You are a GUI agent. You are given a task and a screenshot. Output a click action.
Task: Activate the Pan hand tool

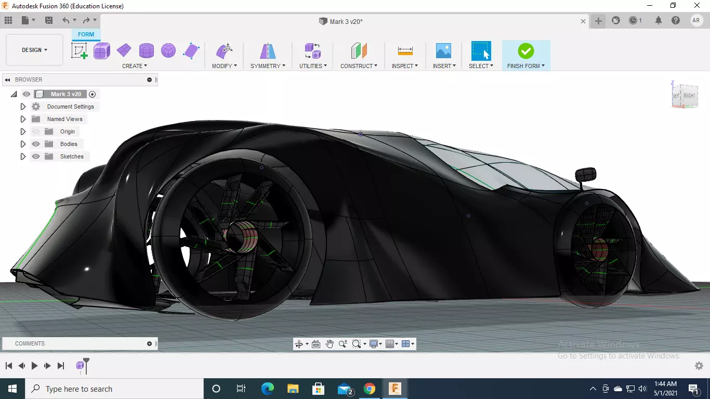tap(330, 344)
